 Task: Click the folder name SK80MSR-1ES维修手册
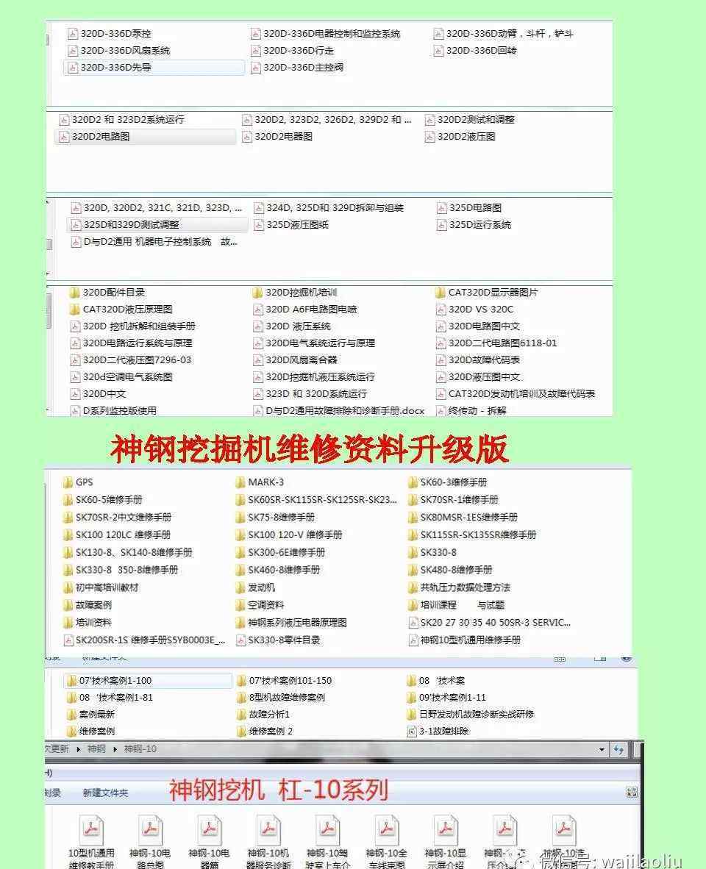pyautogui.click(x=468, y=518)
